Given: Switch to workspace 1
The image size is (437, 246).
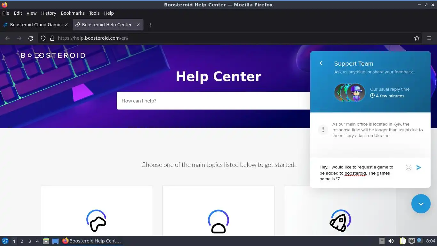Looking at the screenshot, I should [14, 241].
